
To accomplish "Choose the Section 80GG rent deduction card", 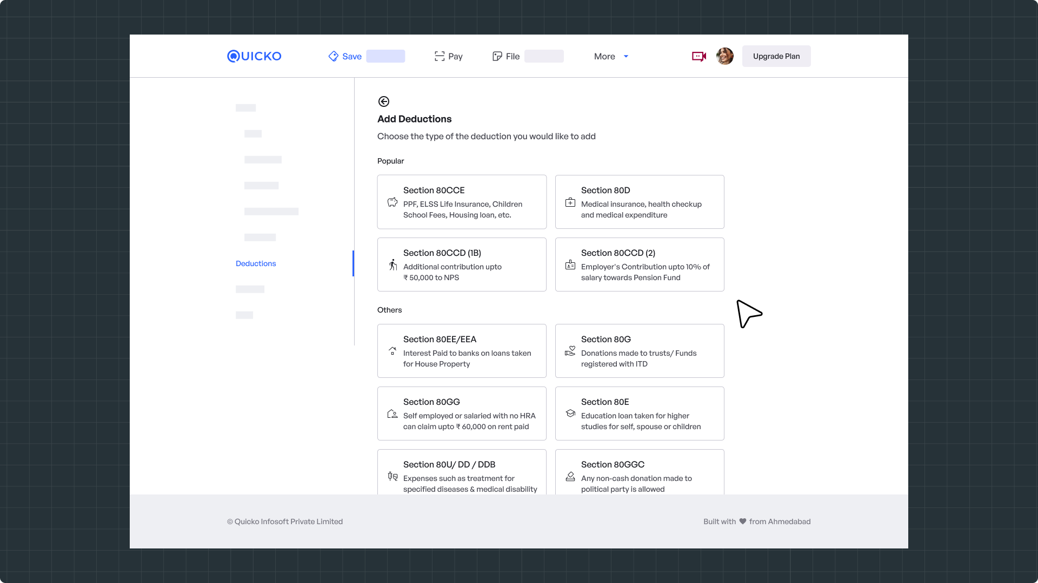I will (x=461, y=413).
